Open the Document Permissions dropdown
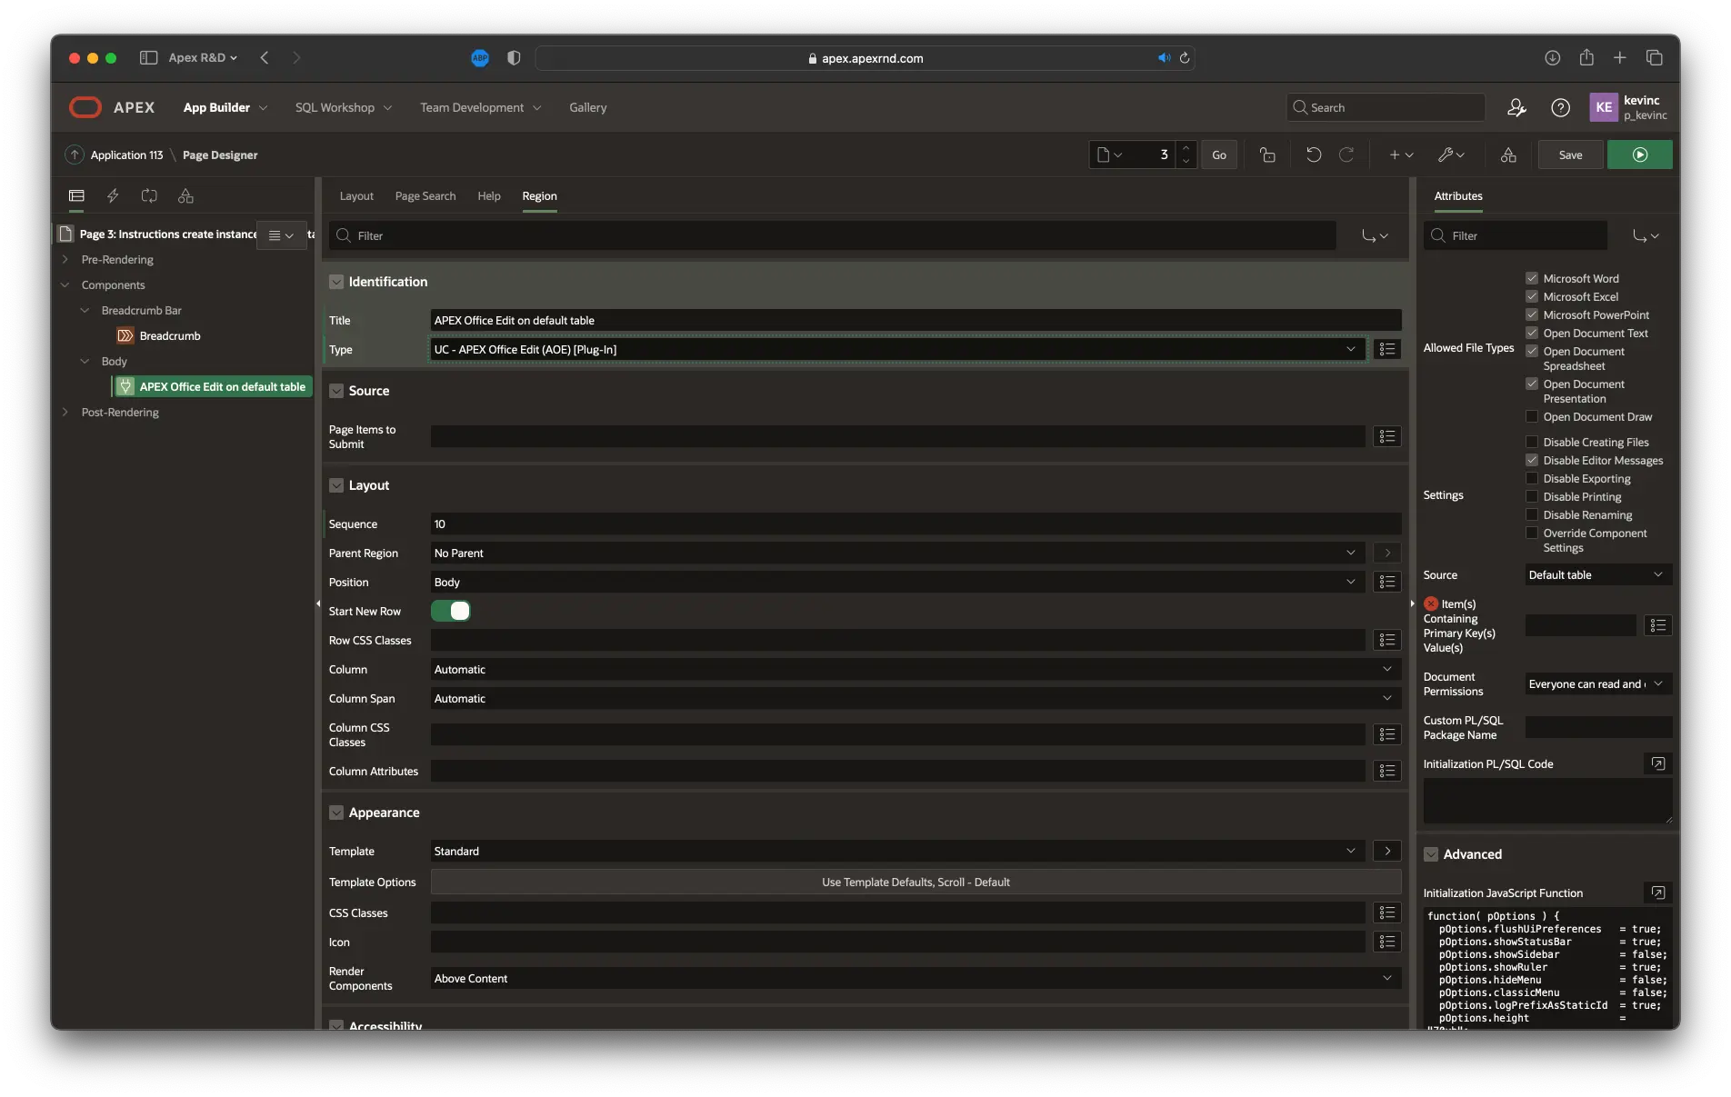This screenshot has height=1097, width=1731. click(1598, 683)
